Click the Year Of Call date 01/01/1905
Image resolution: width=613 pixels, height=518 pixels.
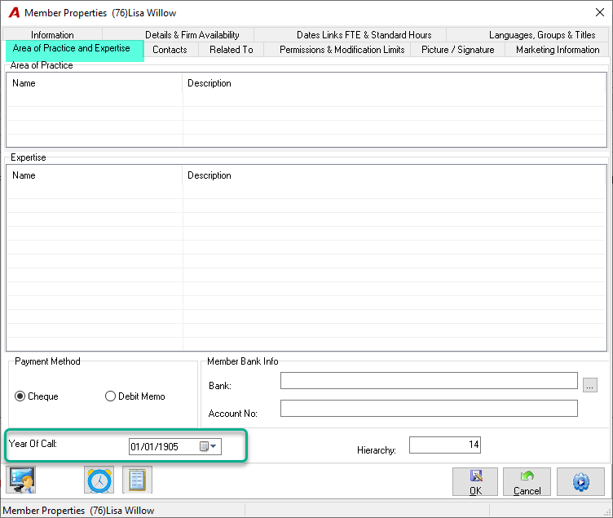154,447
